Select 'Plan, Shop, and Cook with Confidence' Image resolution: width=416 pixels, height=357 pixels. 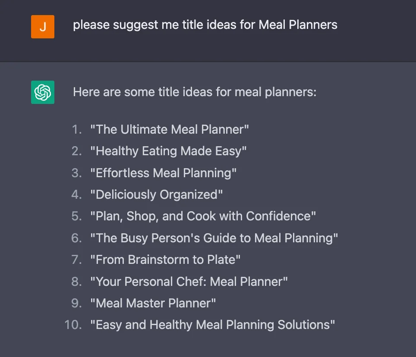(203, 216)
